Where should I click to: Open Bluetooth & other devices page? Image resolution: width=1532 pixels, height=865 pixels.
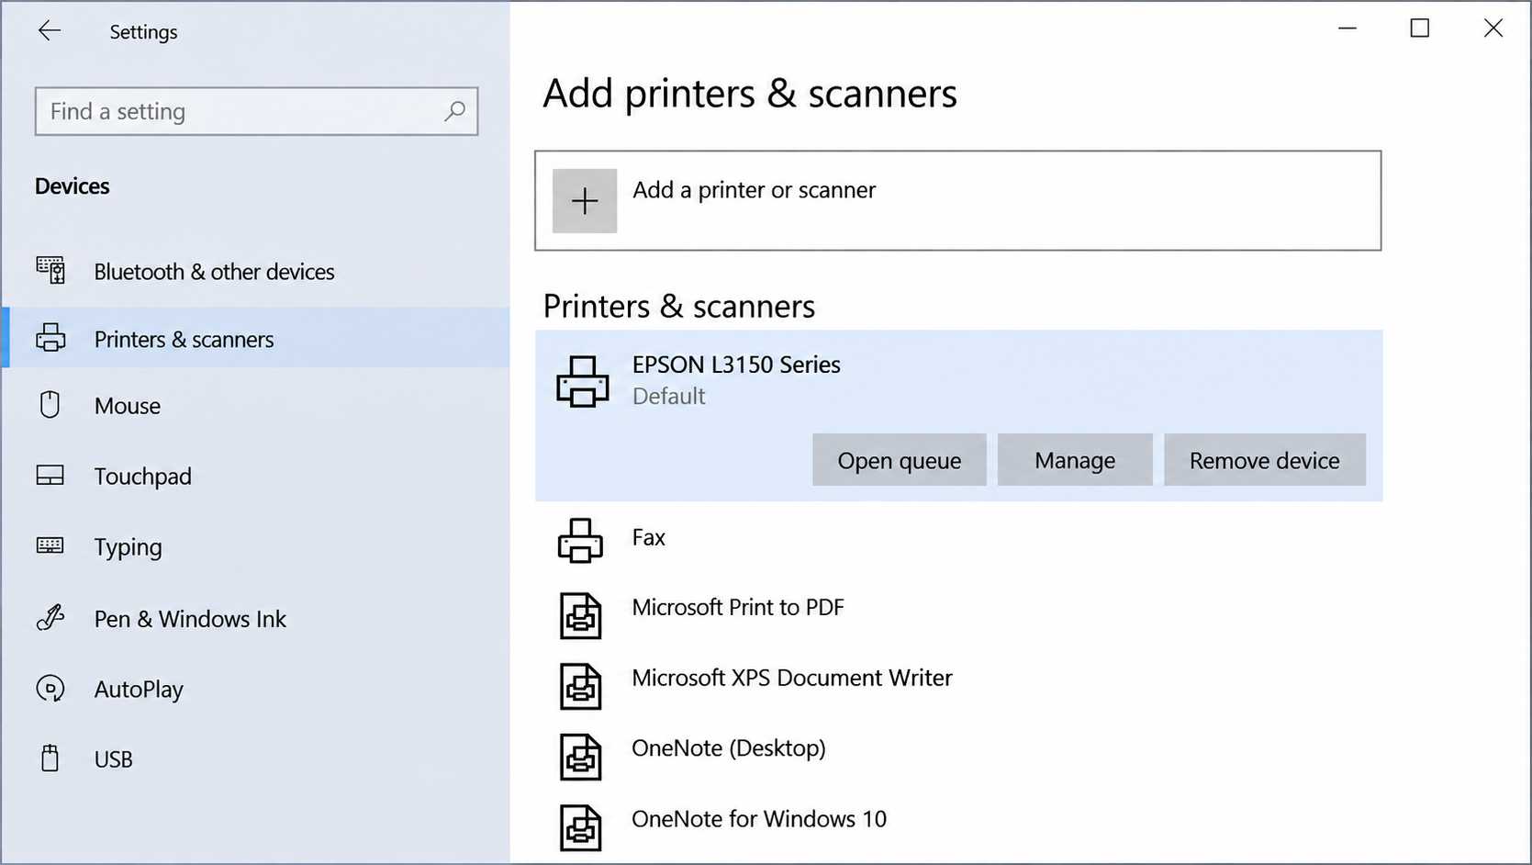tap(256, 271)
